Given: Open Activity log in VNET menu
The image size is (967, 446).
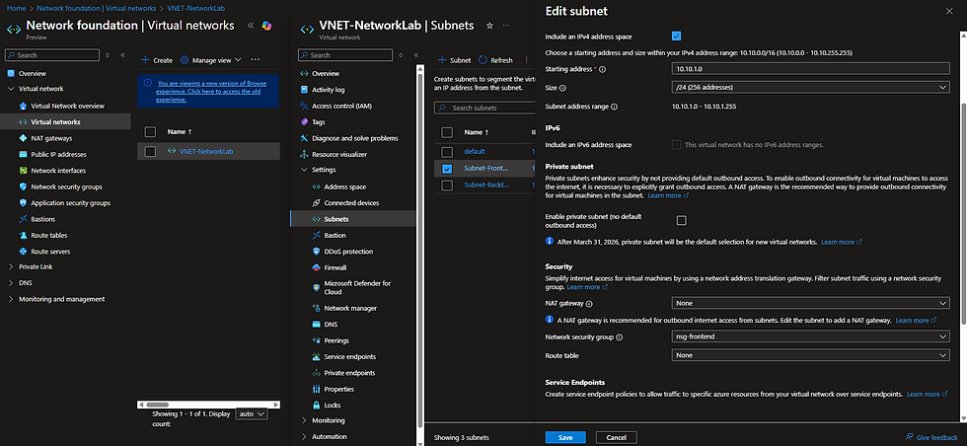Looking at the screenshot, I should (x=328, y=90).
